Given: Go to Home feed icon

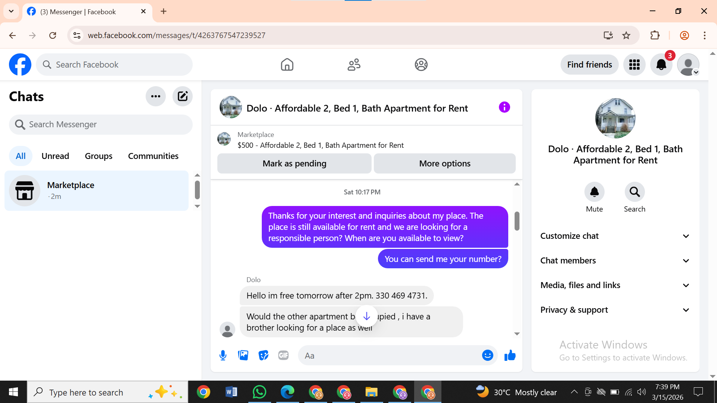Looking at the screenshot, I should [287, 65].
